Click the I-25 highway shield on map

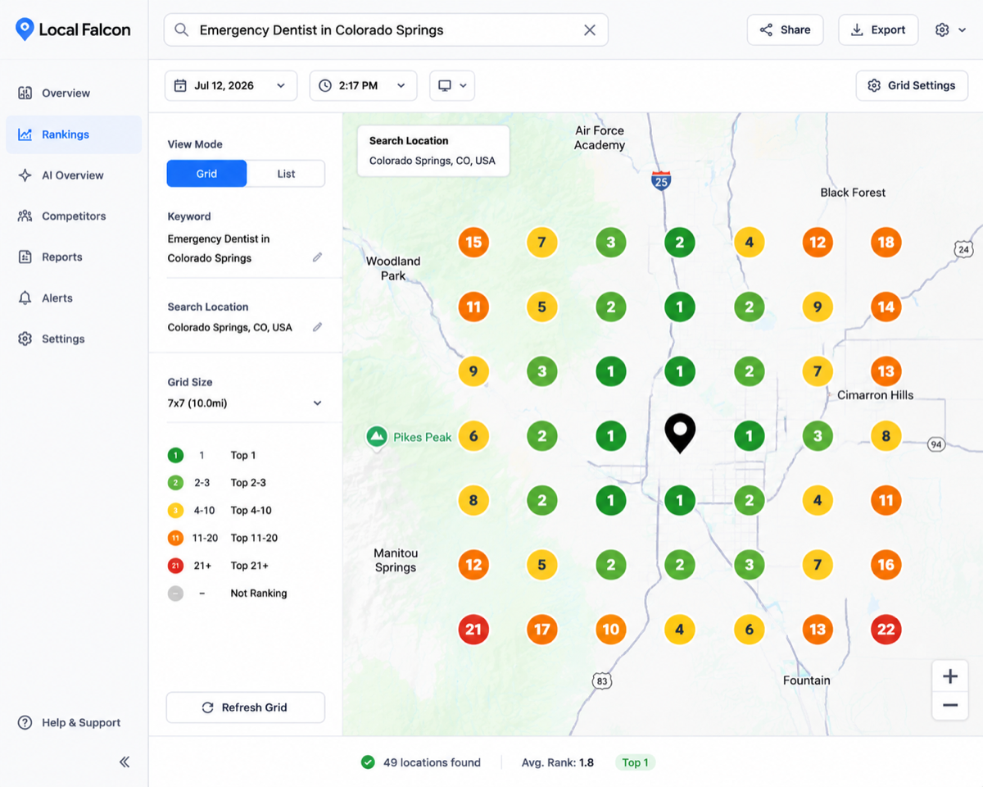click(x=661, y=181)
